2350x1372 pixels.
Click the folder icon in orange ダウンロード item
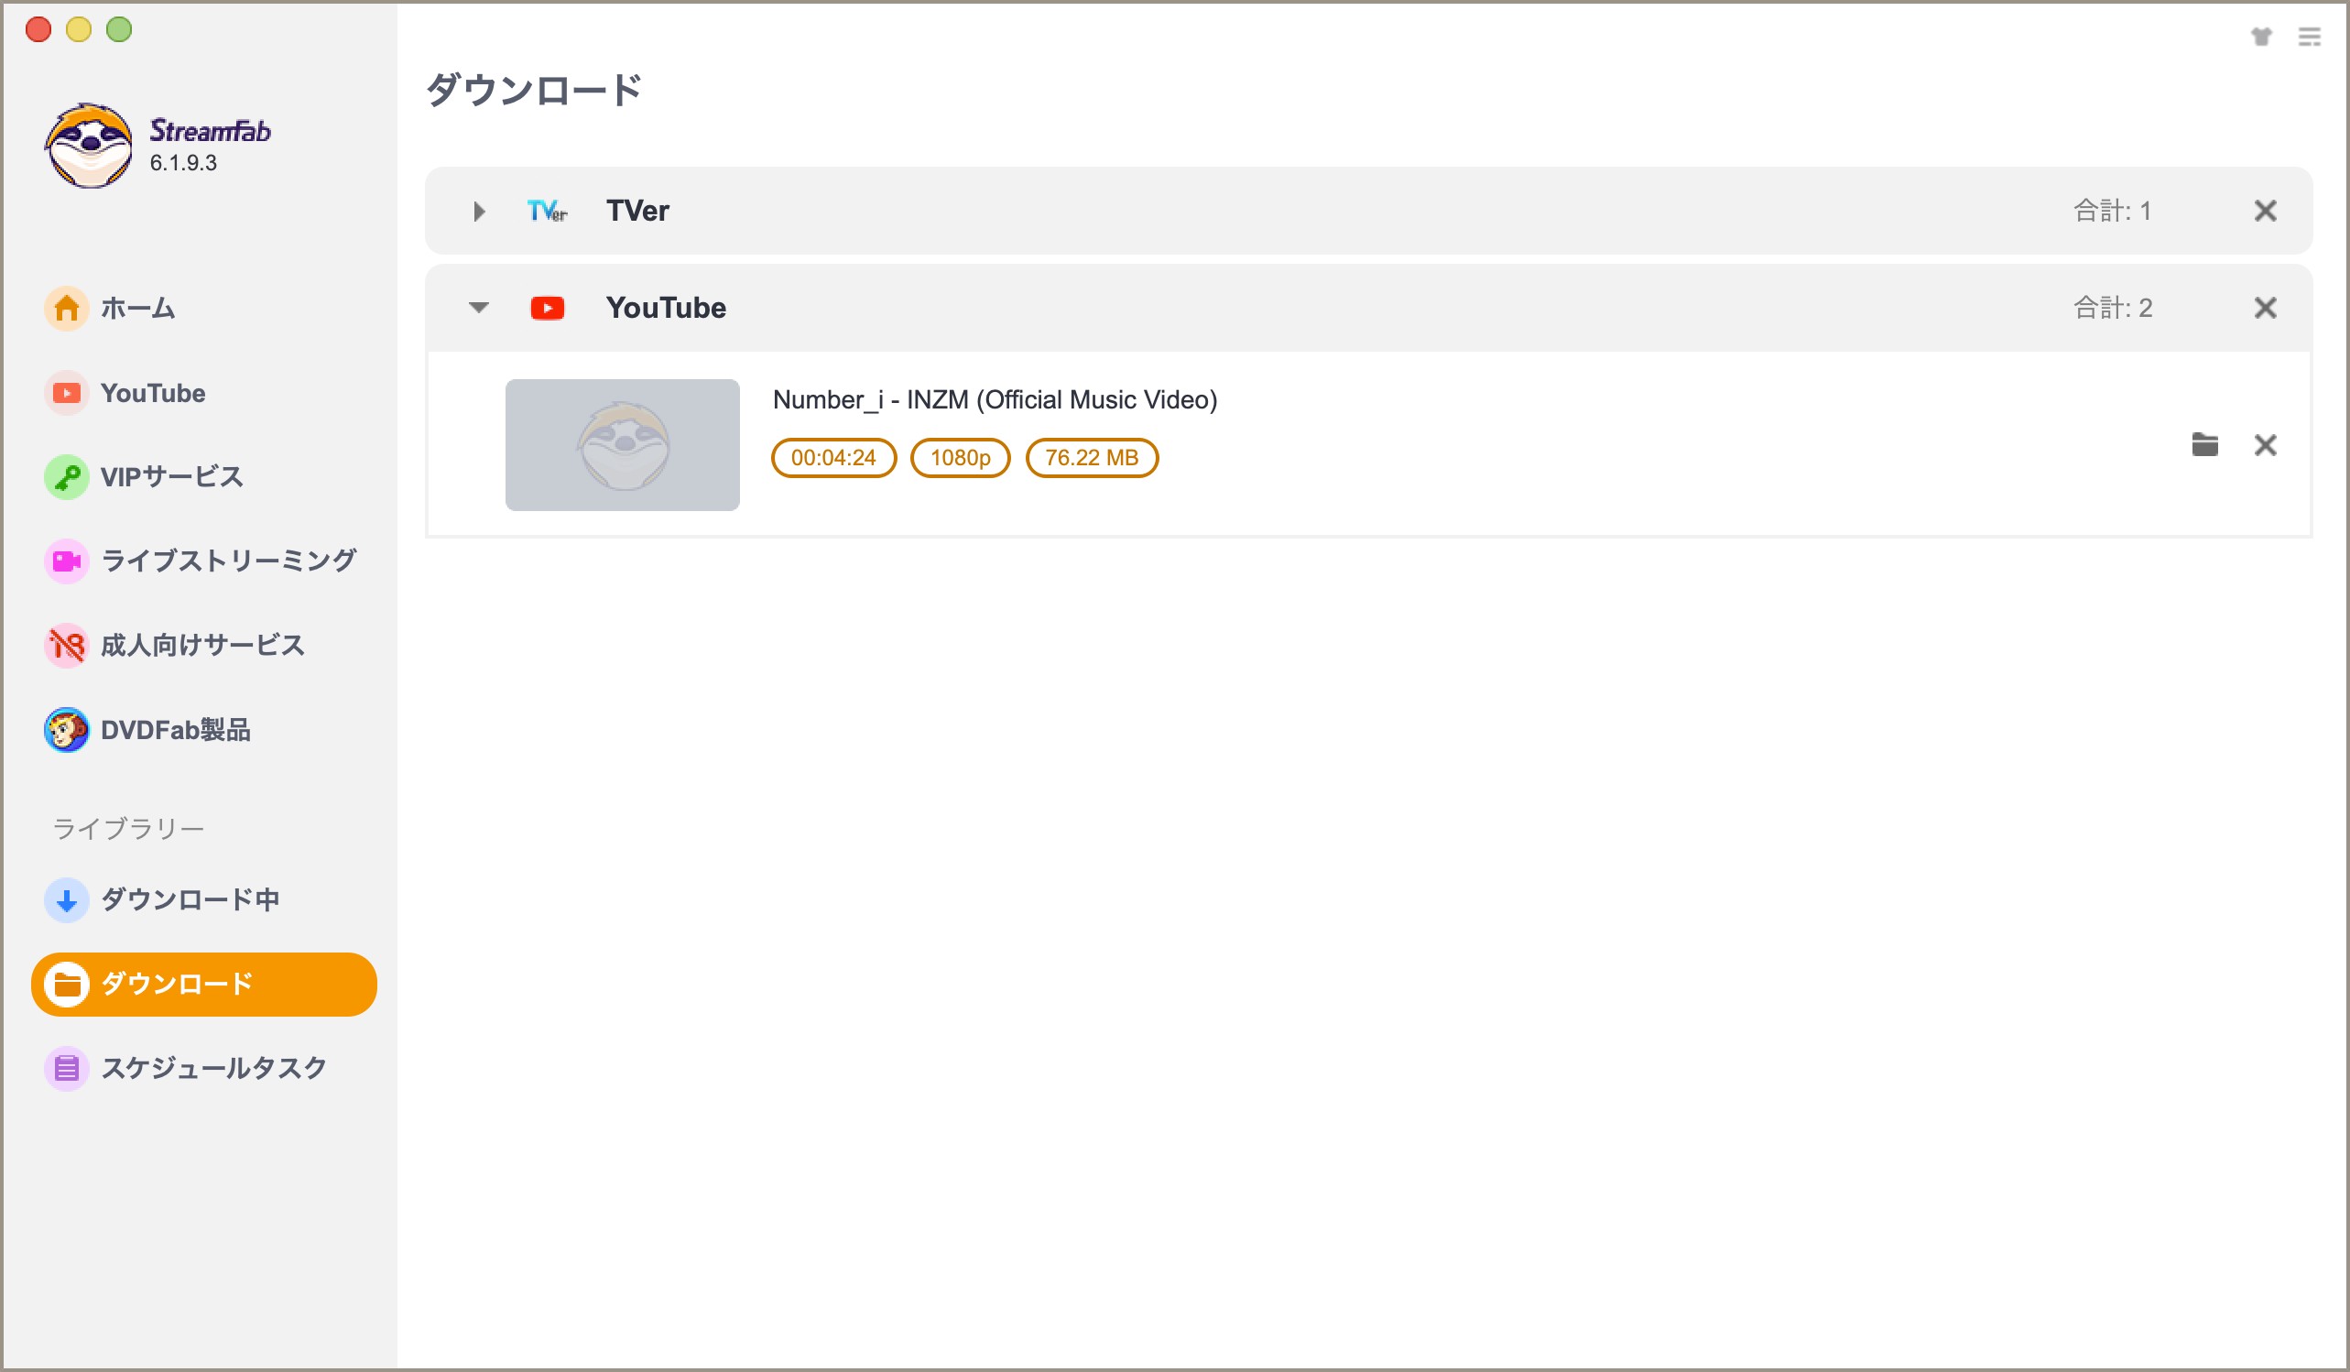coord(66,984)
